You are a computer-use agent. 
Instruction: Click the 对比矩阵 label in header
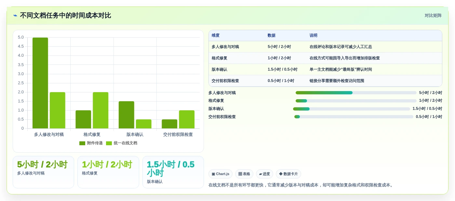(x=433, y=16)
